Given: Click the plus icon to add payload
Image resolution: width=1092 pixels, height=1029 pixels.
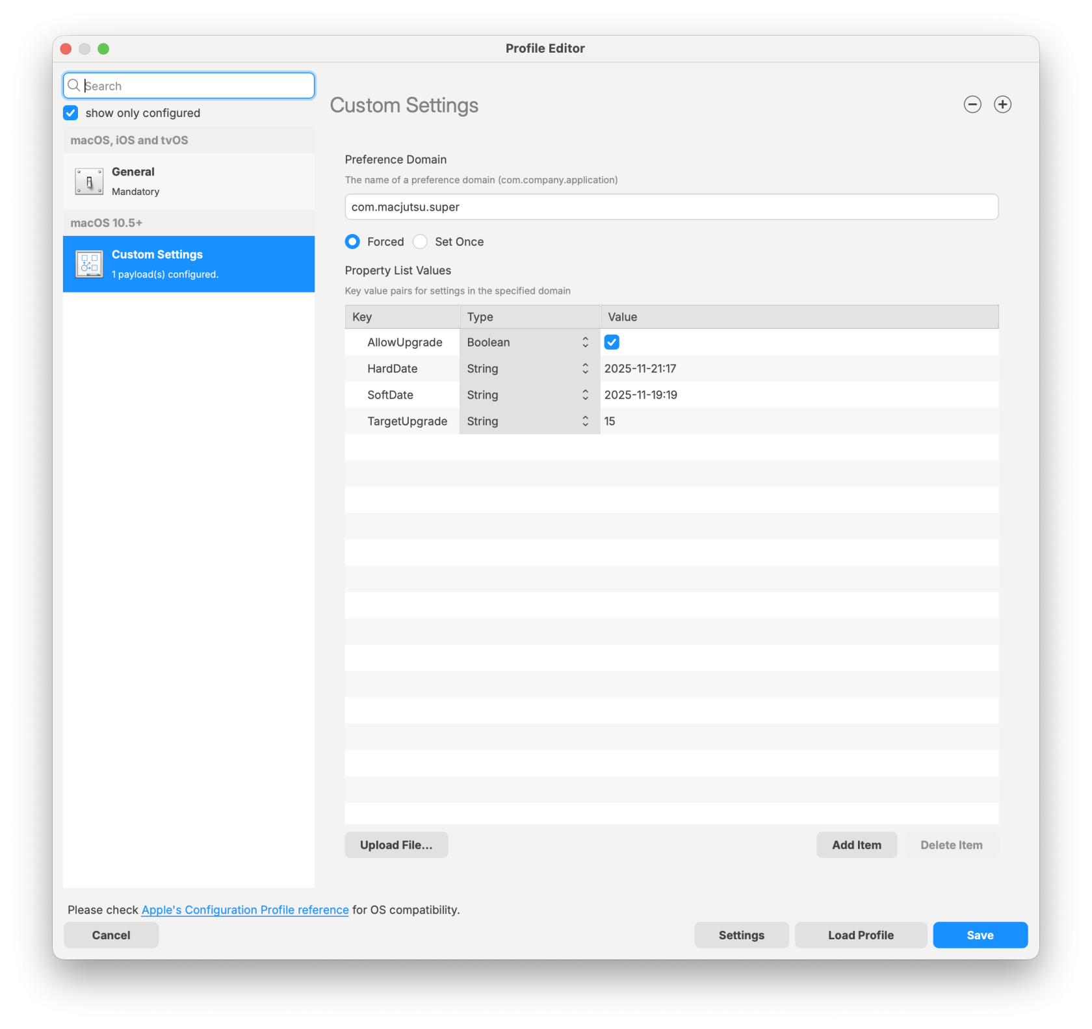Looking at the screenshot, I should pos(1002,105).
